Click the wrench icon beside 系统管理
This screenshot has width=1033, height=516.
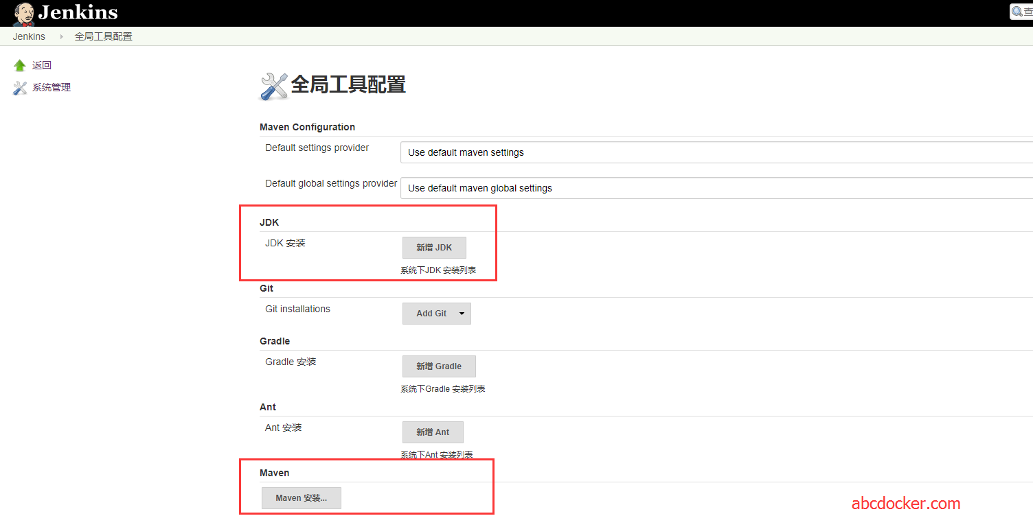(19, 87)
